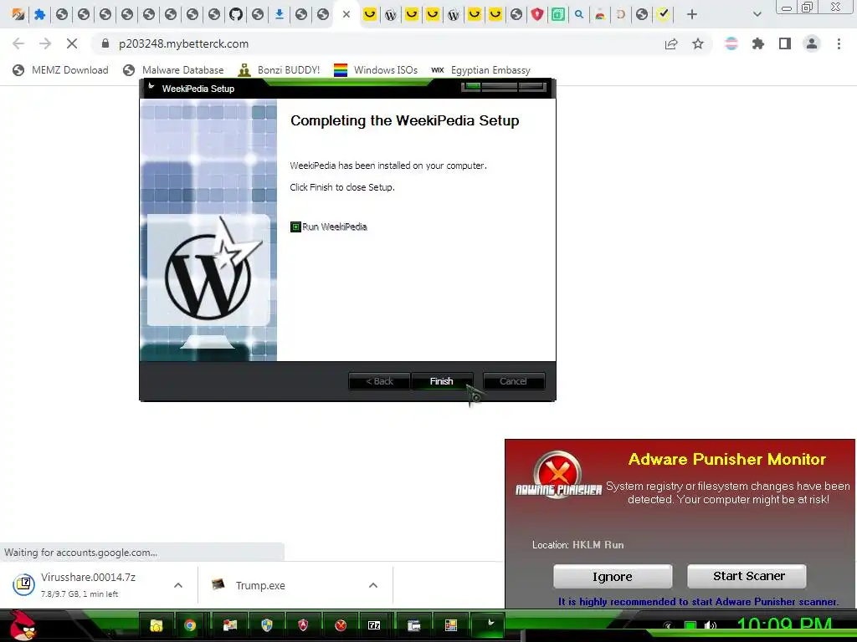Expand Virusshare.00014.7z download options
857x642 pixels.
click(x=178, y=585)
